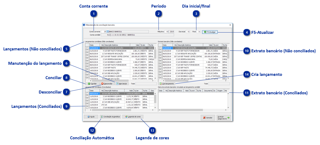The width and height of the screenshot is (320, 145).
Task: Select the 2.500,00 ENTRADA row in Extrato bancário
Action: click(193, 70)
